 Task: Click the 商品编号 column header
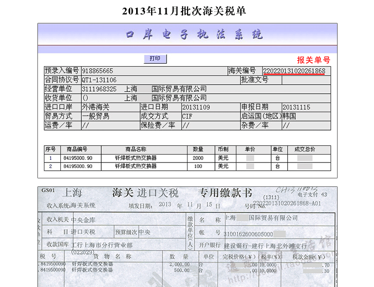[77, 149]
